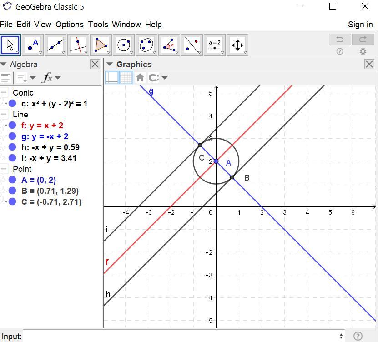Screen dimensions: 378x342
Task: Reset view with the home button
Action: pos(140,77)
